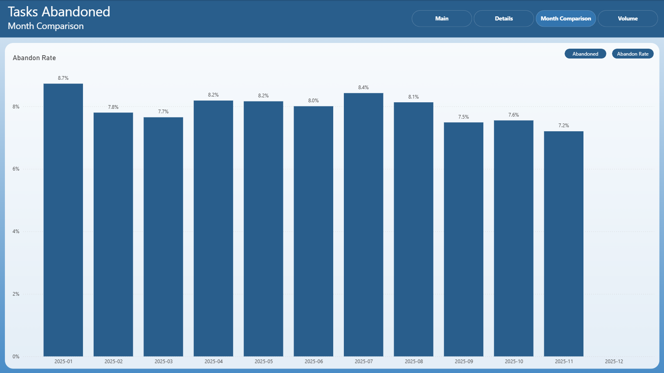Click the 7.2% data label

click(x=564, y=126)
